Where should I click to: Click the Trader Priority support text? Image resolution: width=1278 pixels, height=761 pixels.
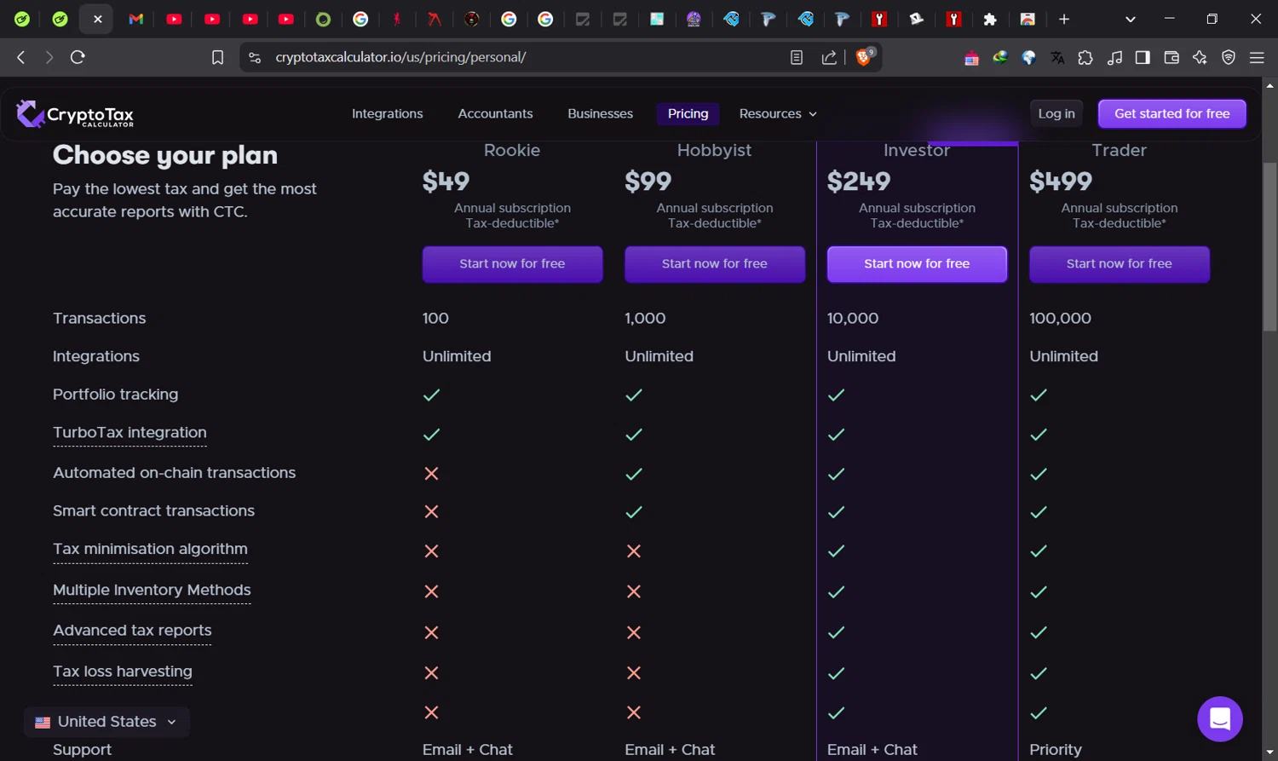point(1056,750)
